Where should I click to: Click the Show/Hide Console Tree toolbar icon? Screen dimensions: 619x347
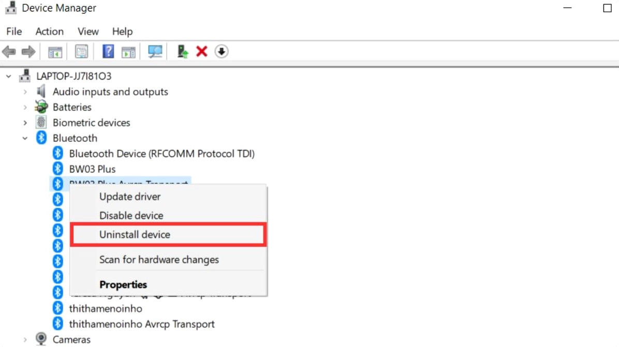click(55, 51)
